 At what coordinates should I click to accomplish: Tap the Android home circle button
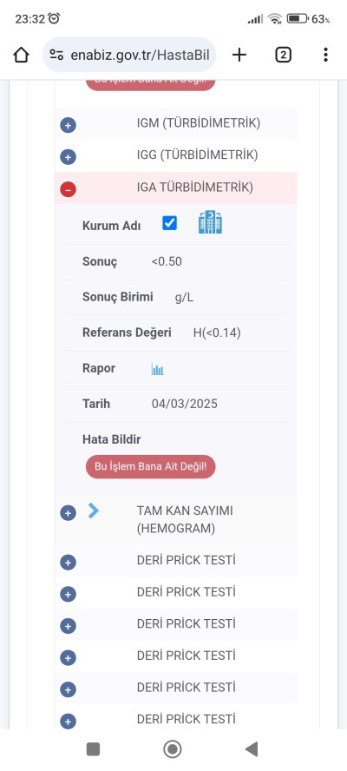click(x=173, y=749)
